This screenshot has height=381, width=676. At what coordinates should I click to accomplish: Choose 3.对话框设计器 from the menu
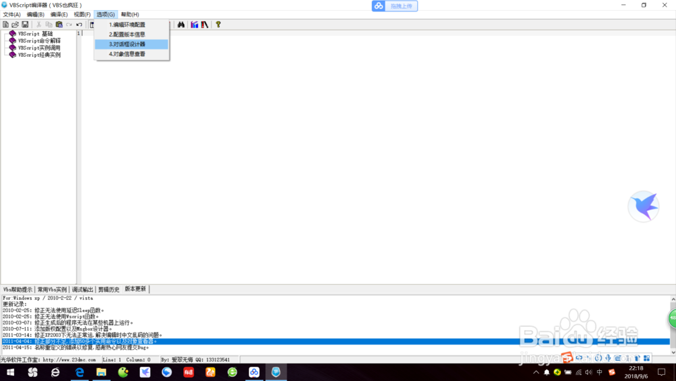click(132, 44)
